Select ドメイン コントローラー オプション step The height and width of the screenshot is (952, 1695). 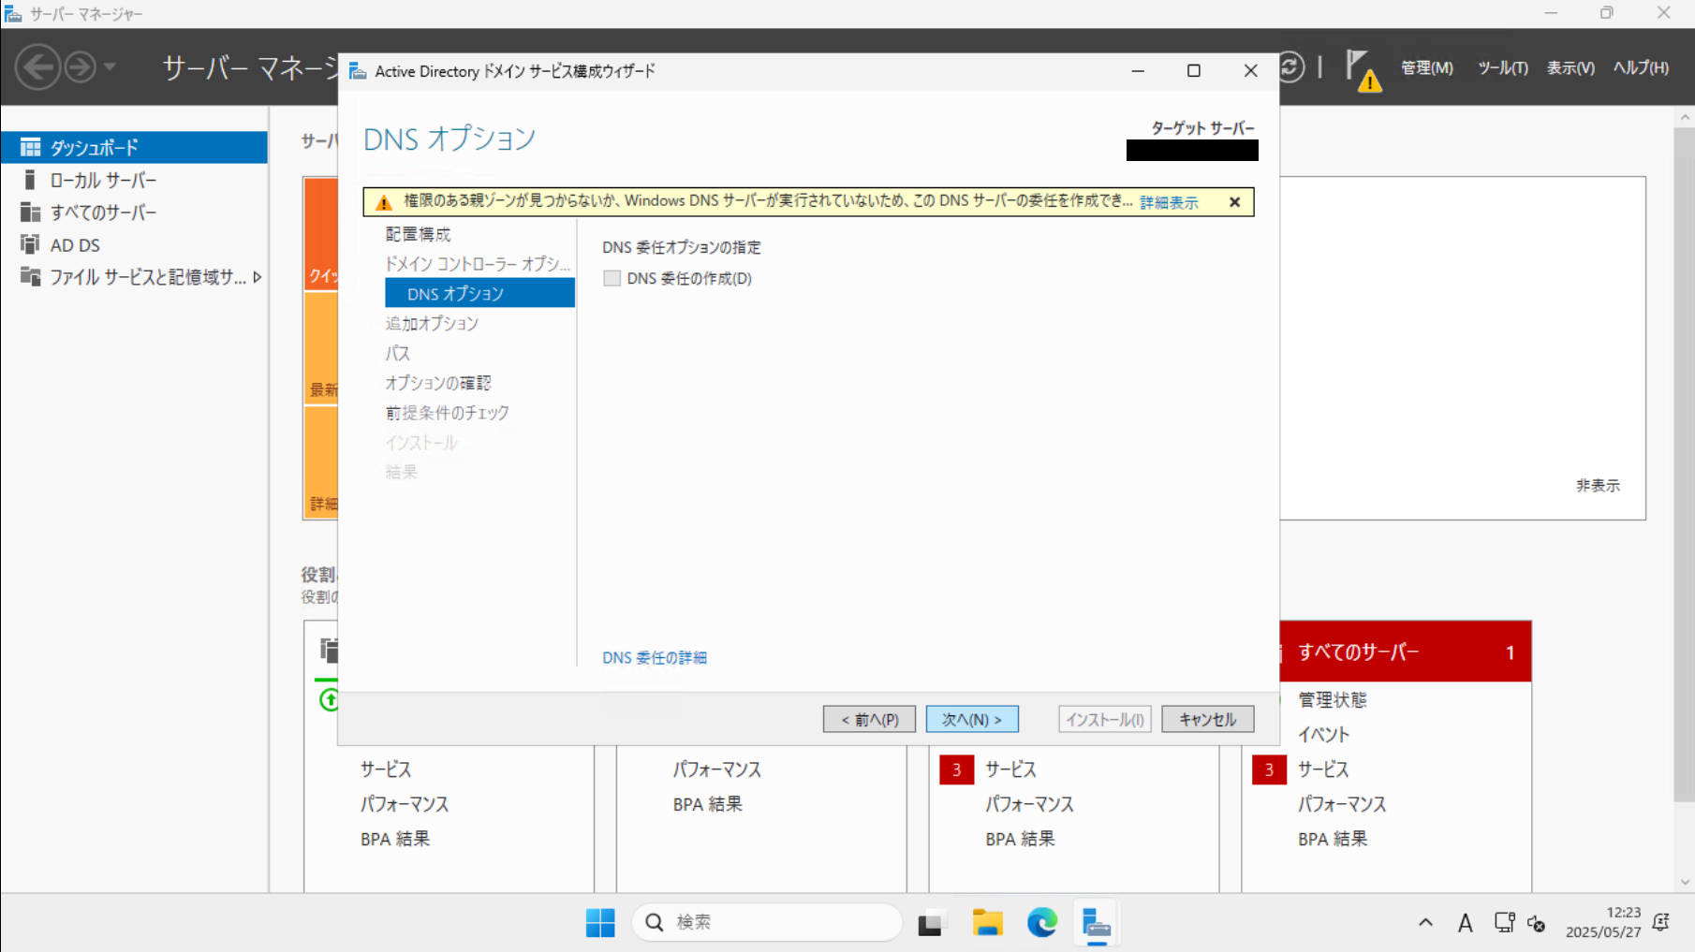pos(478,264)
